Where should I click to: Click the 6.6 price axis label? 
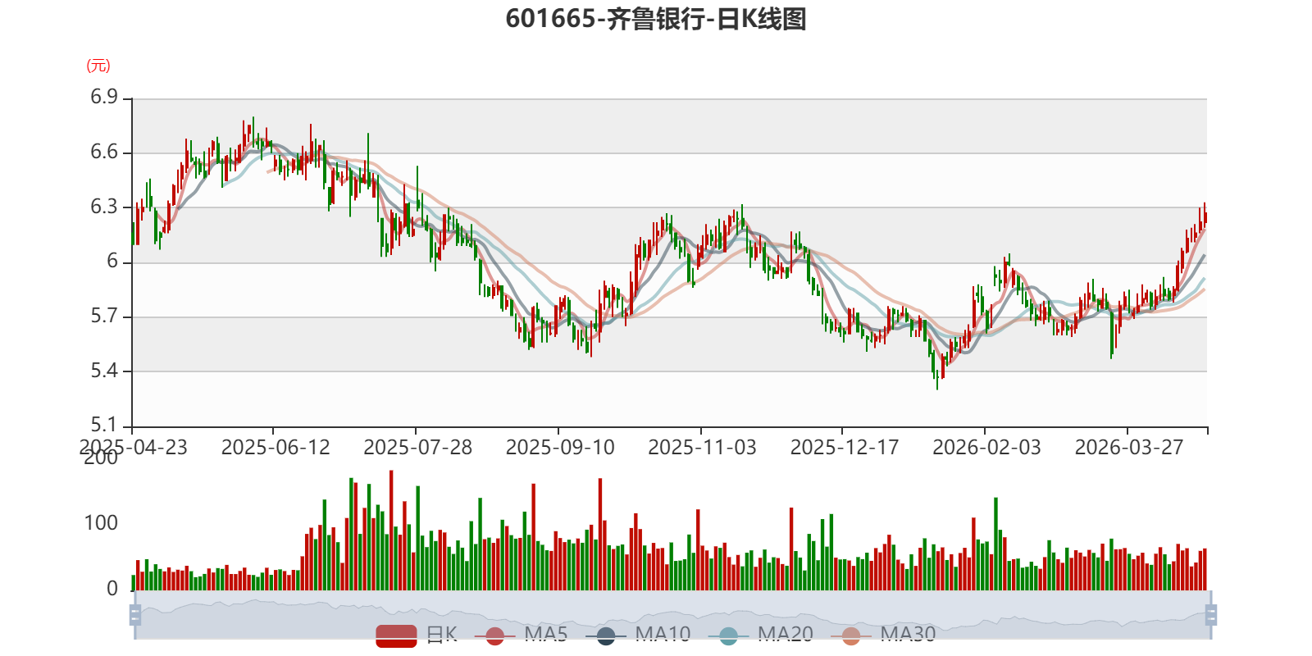click(104, 152)
